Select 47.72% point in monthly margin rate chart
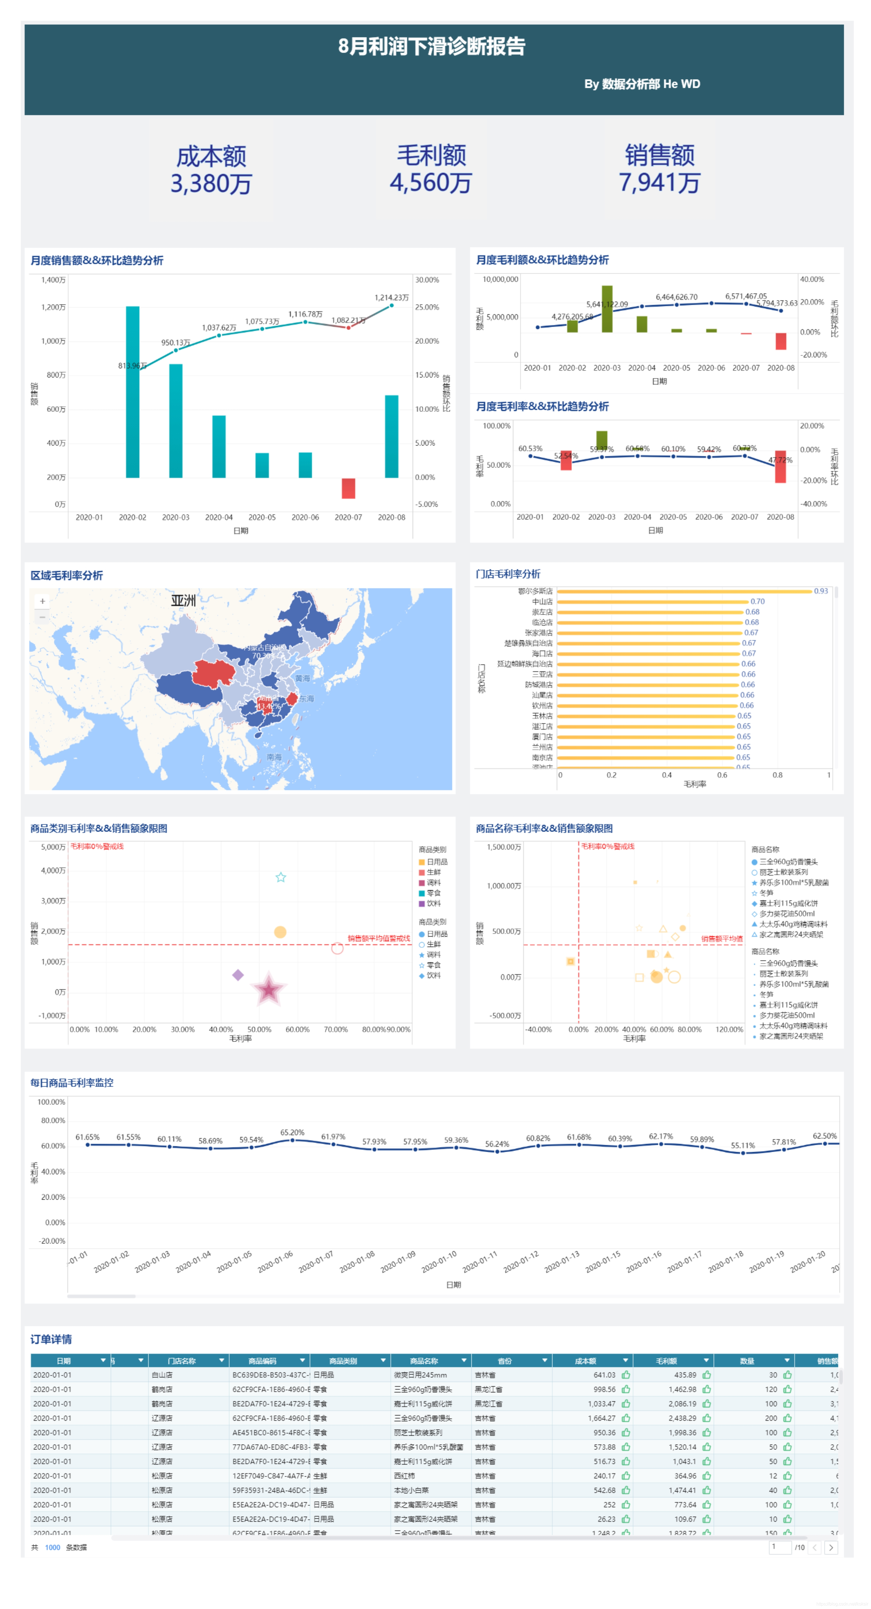 (780, 467)
